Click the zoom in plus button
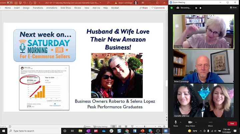The image size is (240, 134). pos(155,126)
